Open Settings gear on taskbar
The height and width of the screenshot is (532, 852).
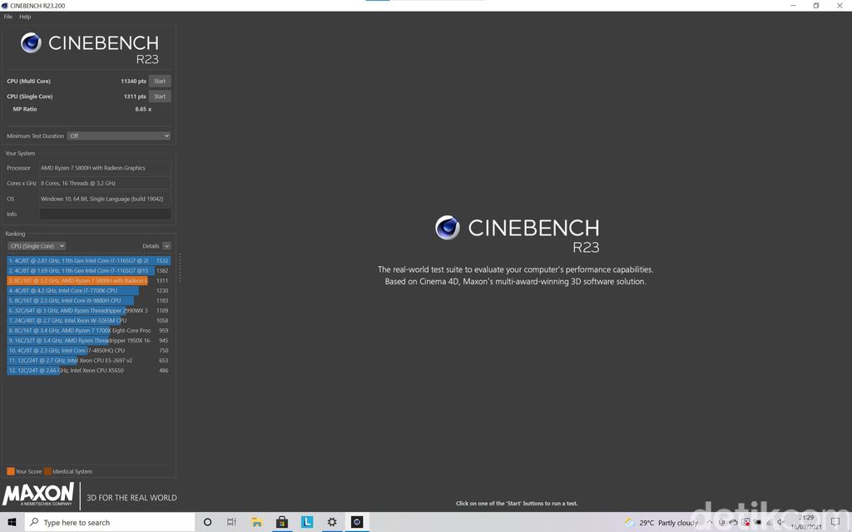(332, 522)
